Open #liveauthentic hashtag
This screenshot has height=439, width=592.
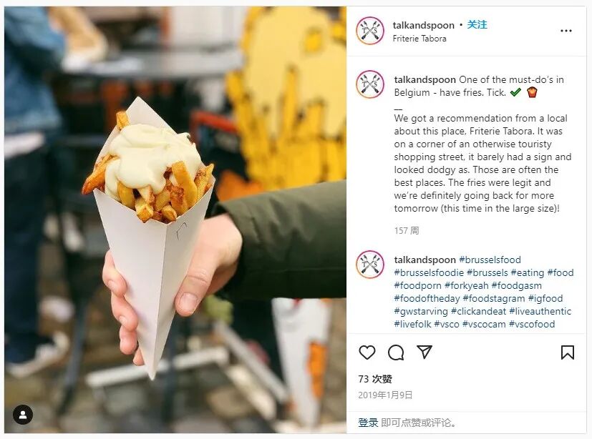540,311
